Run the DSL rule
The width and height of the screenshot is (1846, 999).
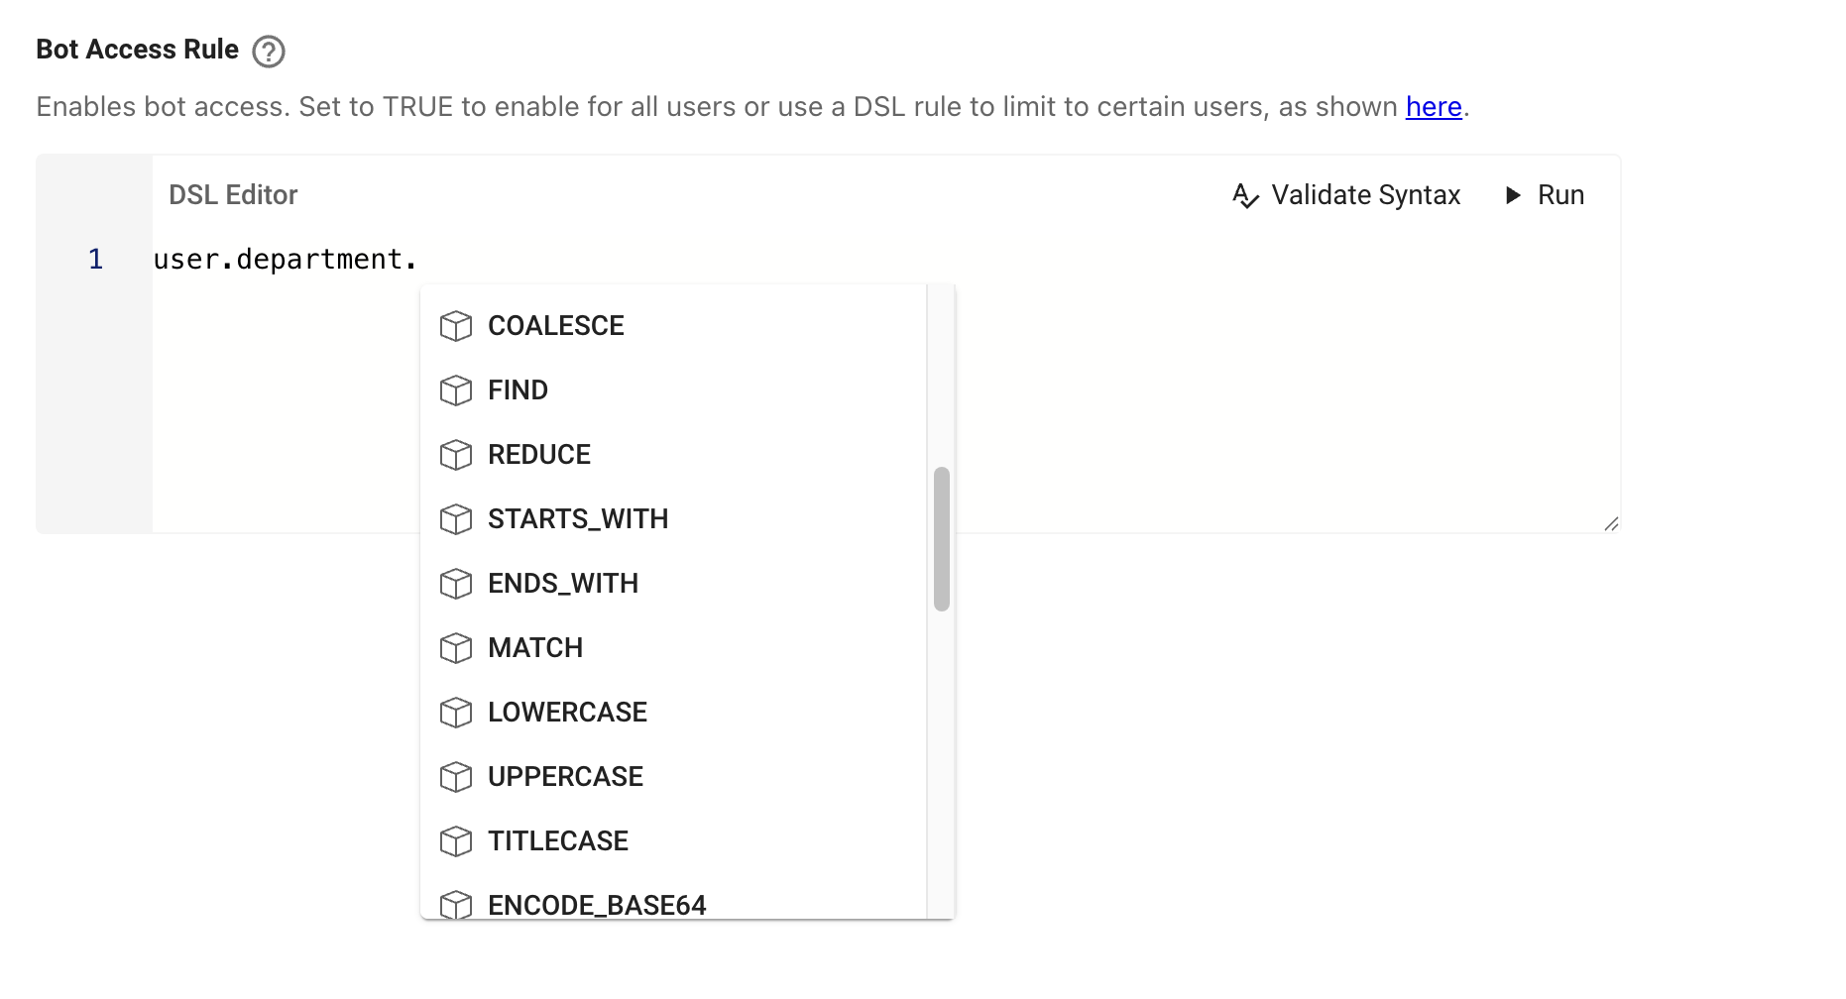[1546, 195]
